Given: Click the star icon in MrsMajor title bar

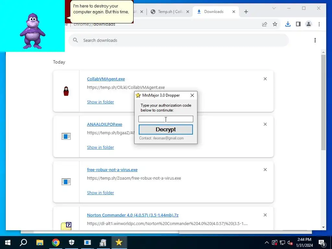Looking at the screenshot, I should [x=138, y=95].
